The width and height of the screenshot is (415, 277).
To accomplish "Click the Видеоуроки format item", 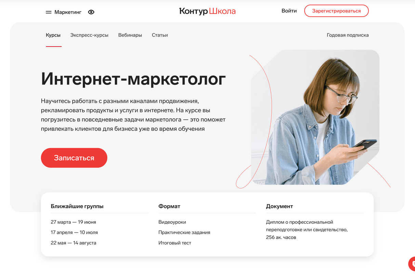I will pos(172,222).
